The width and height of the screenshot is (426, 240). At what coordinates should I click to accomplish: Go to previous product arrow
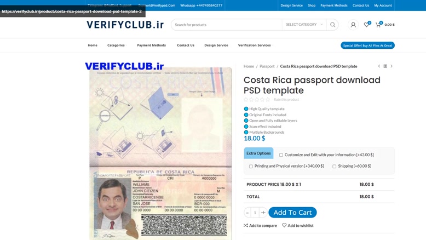pos(379,66)
